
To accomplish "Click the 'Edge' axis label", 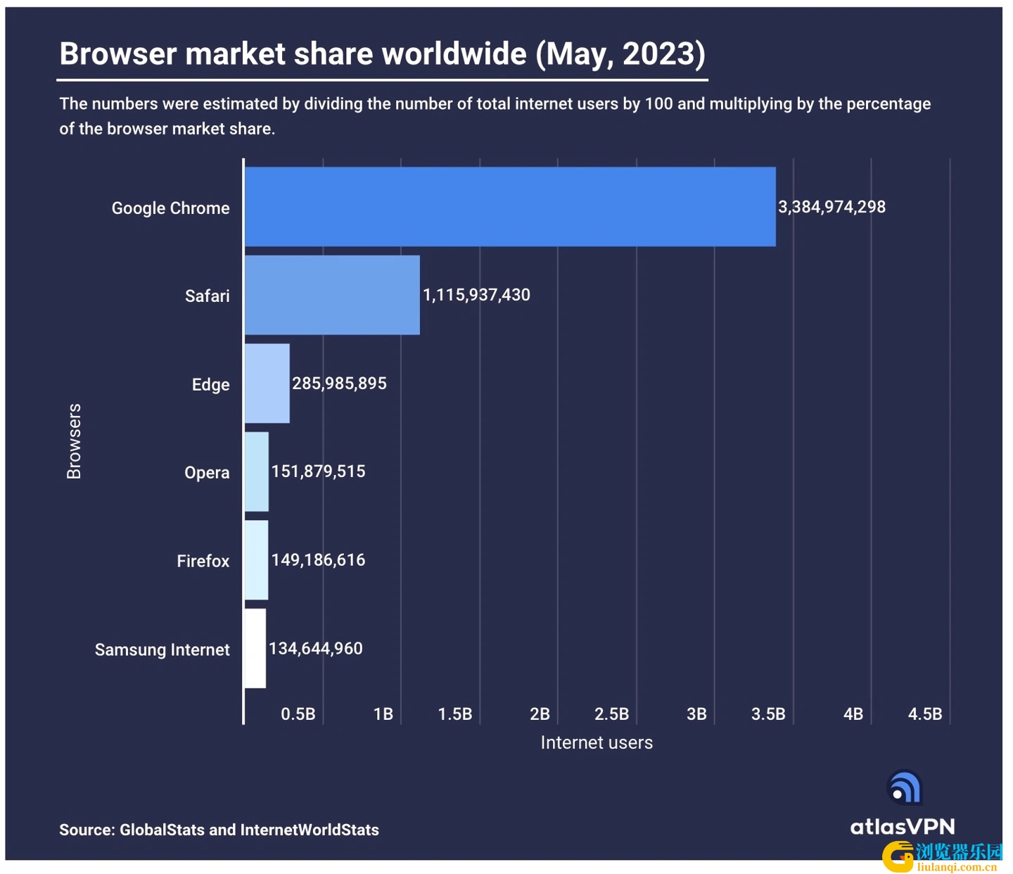I will point(211,385).
